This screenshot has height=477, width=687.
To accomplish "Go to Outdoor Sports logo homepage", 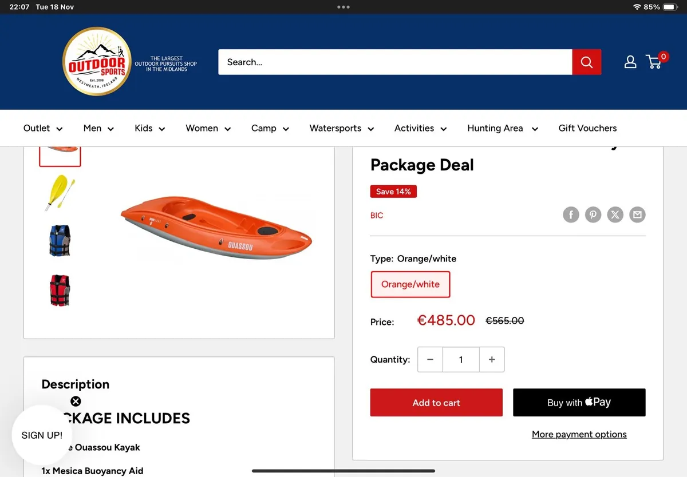I will click(97, 62).
